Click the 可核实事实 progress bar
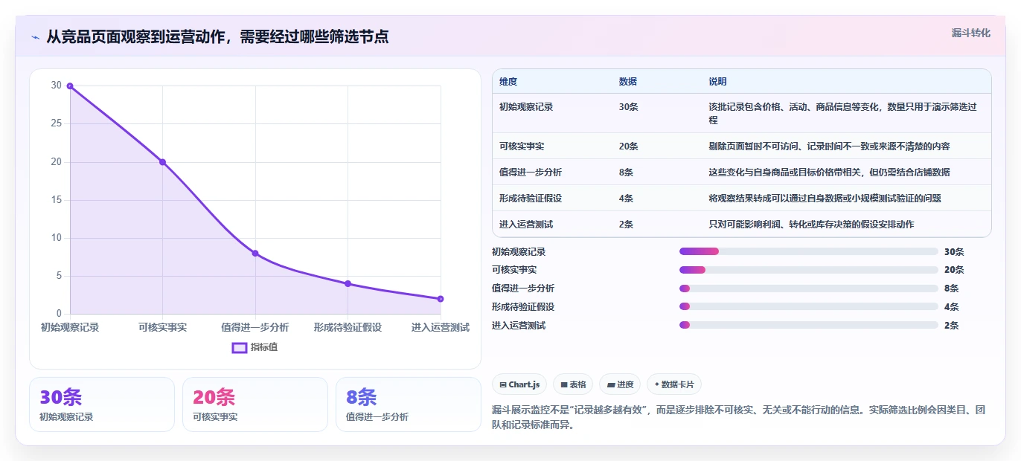This screenshot has height=461, width=1021. [x=809, y=270]
